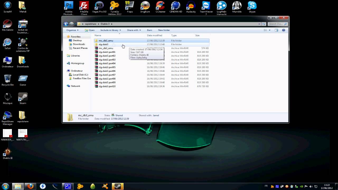This screenshot has height=190, width=338.
Task: Launch Audacity desktop shortcut
Action: tap(191, 7)
